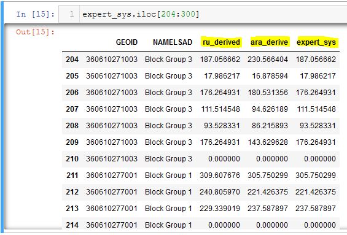Click line number 1 in code cell

coord(71,14)
